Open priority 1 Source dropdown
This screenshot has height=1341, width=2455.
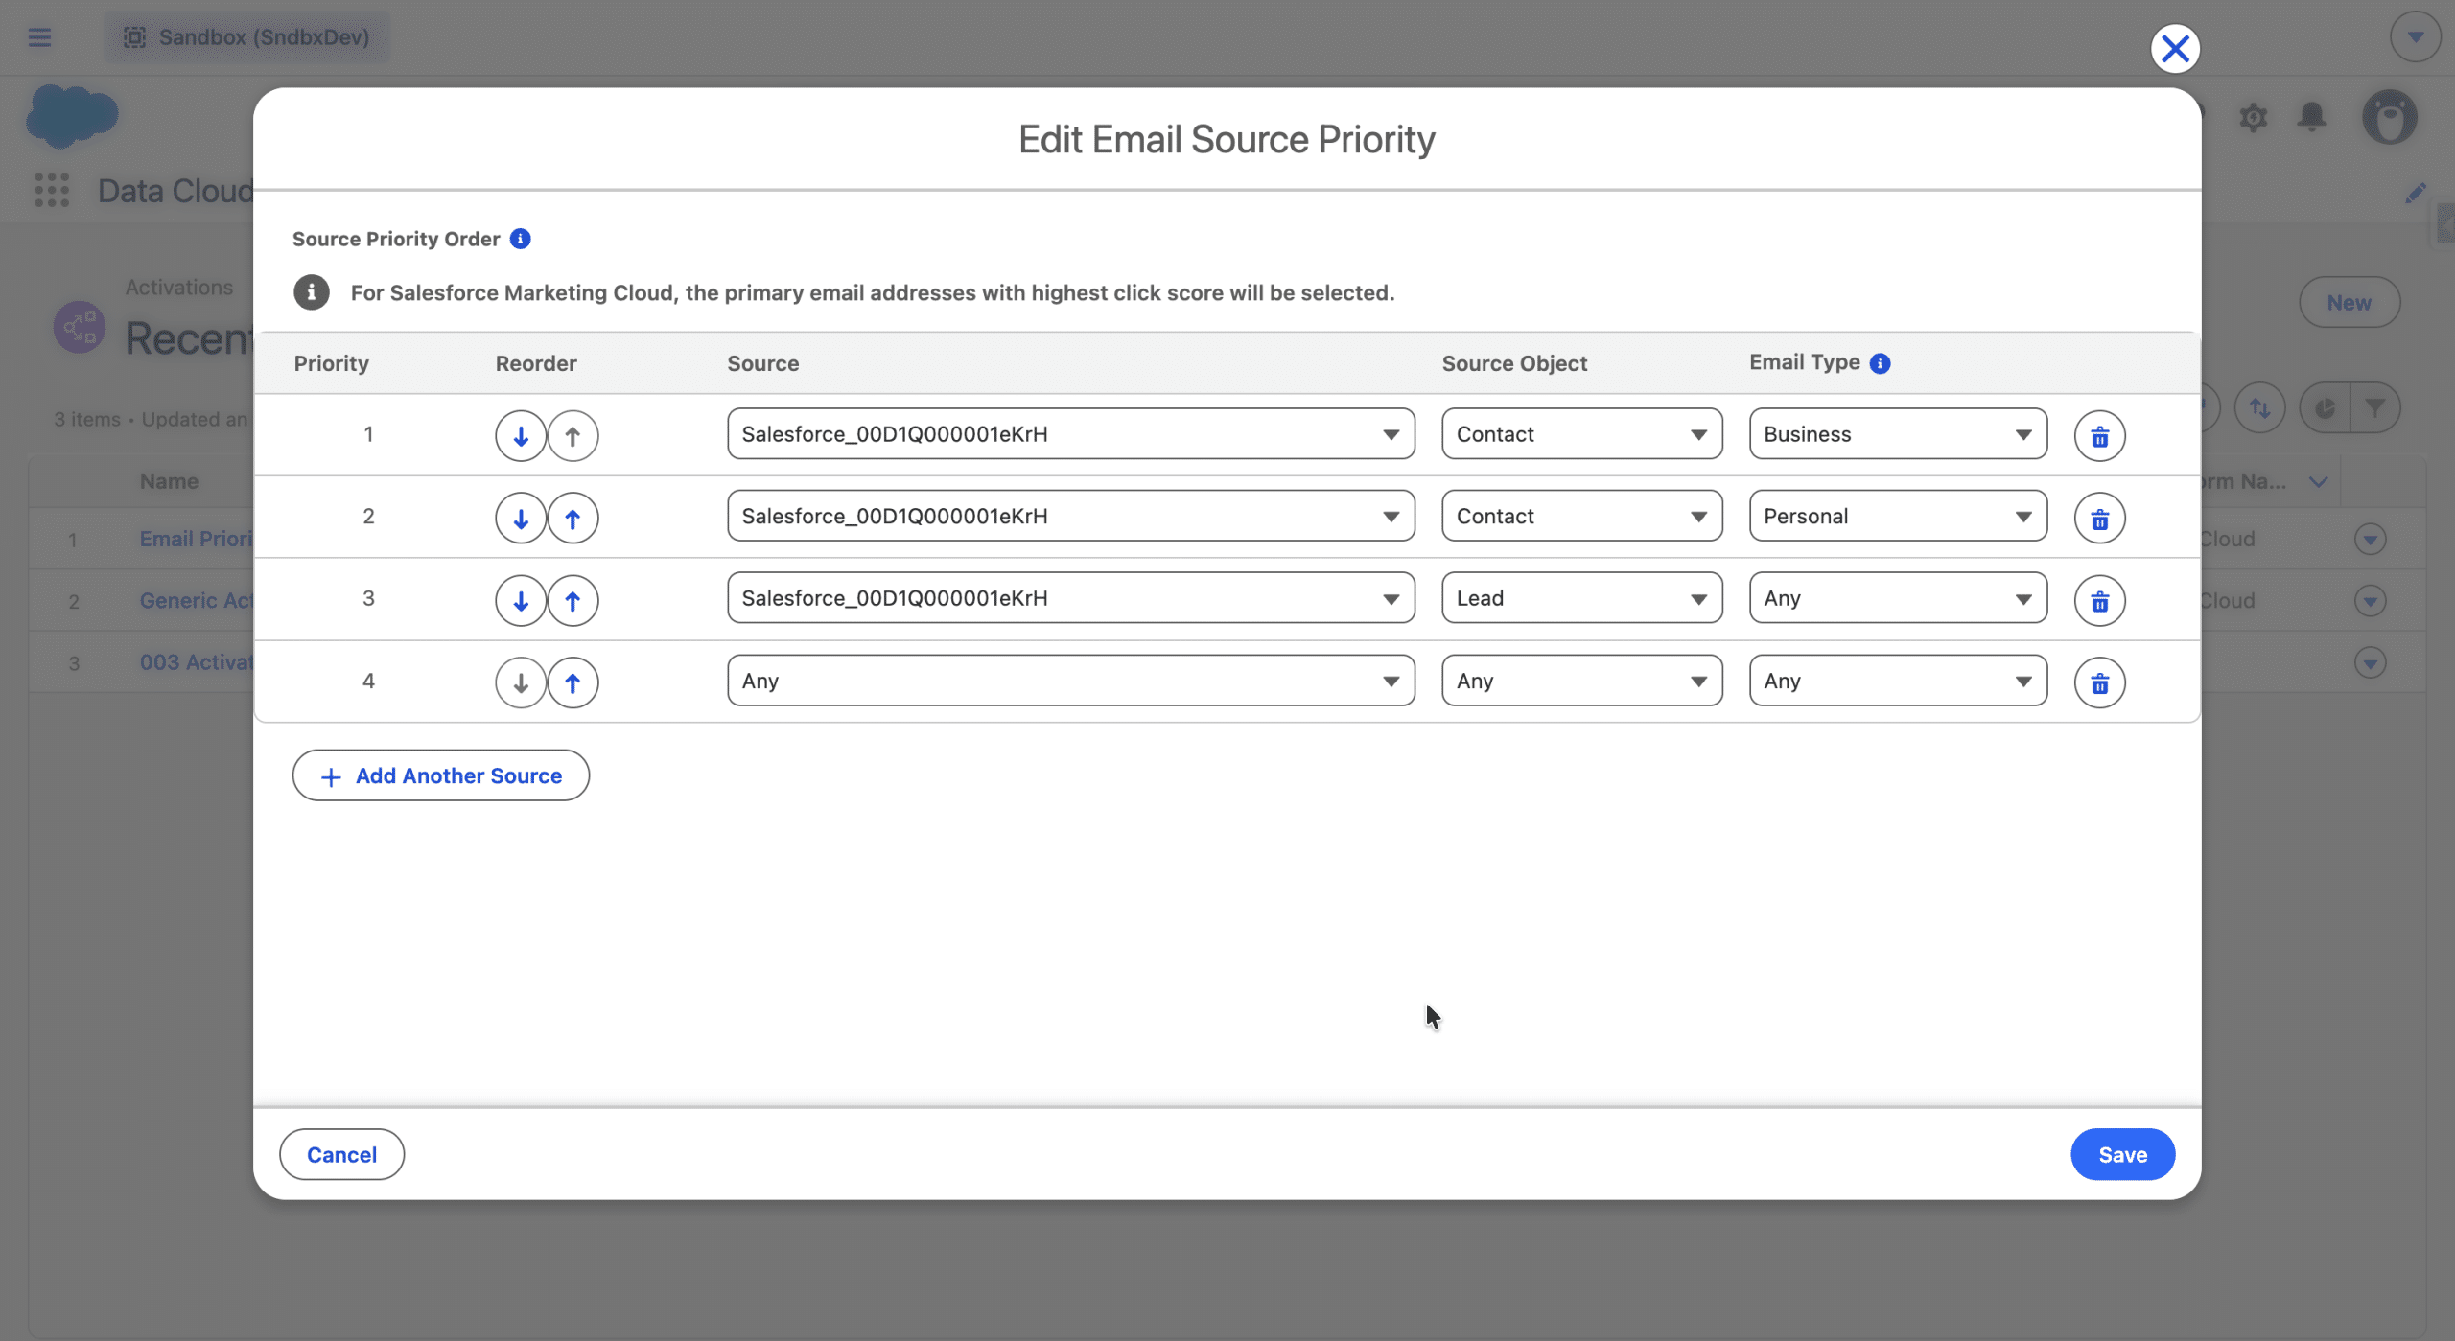click(1070, 434)
